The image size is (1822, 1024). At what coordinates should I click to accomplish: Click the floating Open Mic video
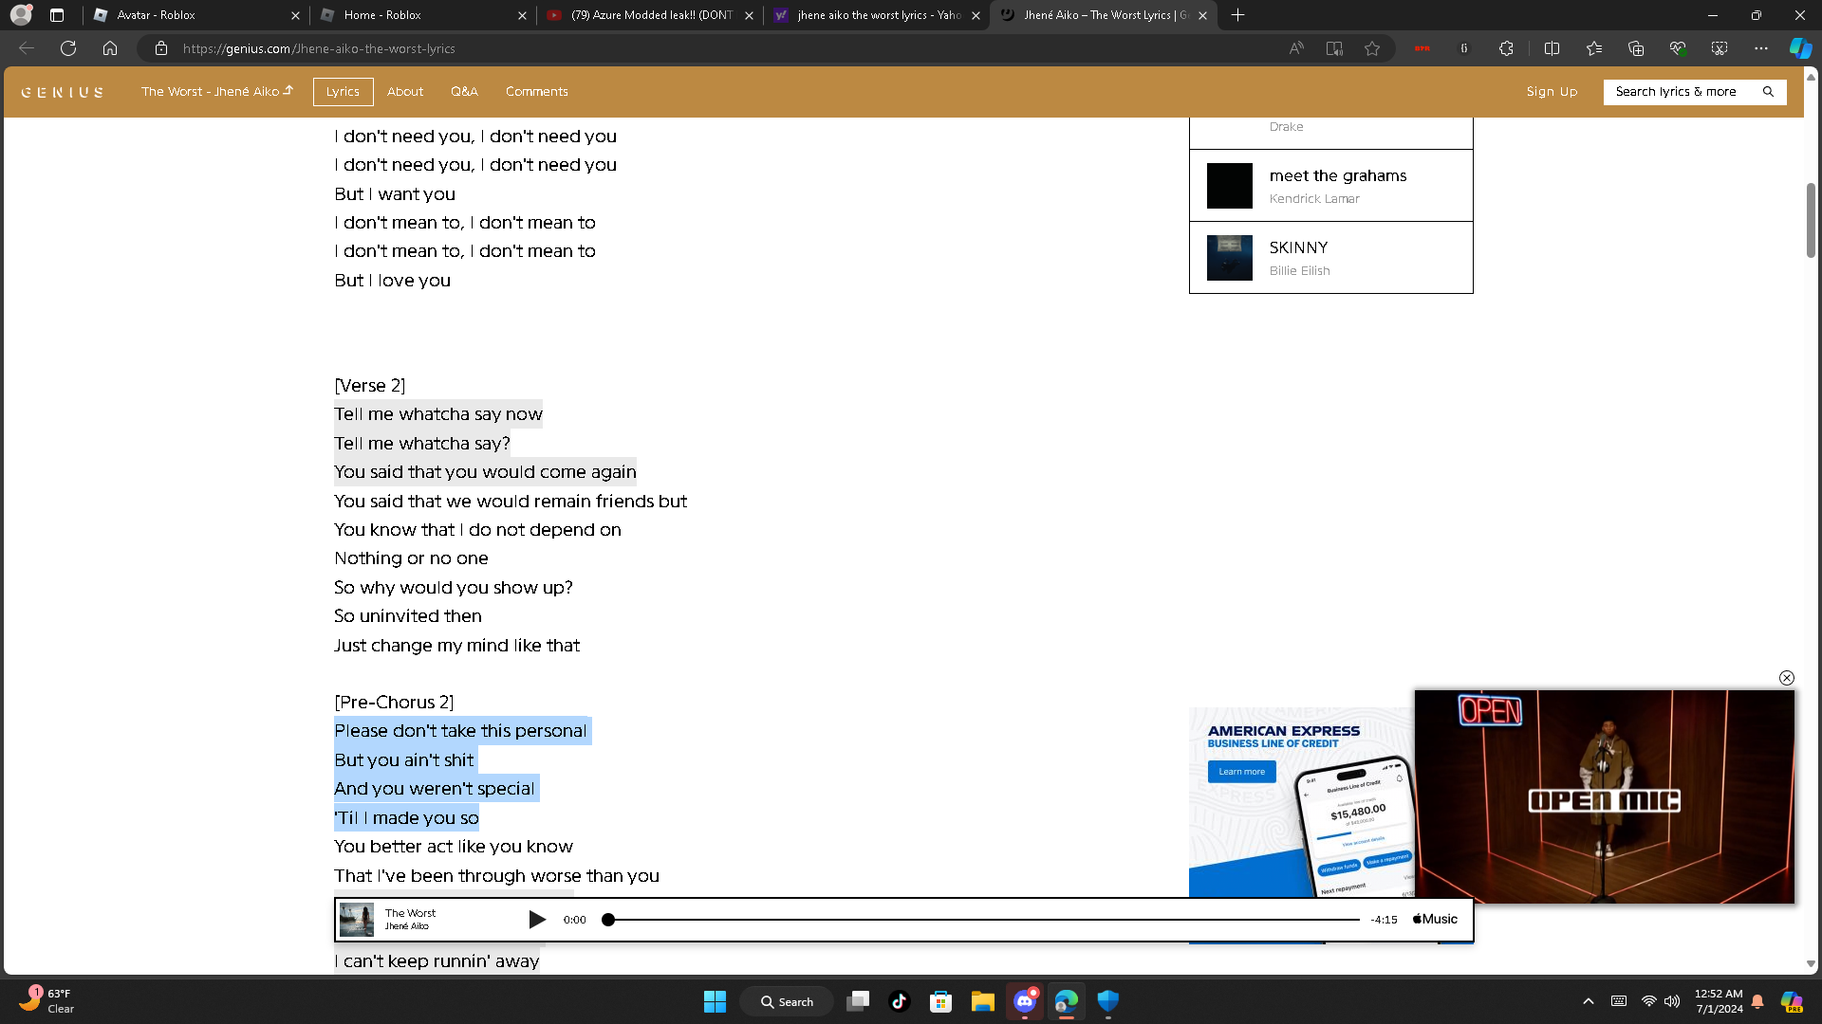1605,796
